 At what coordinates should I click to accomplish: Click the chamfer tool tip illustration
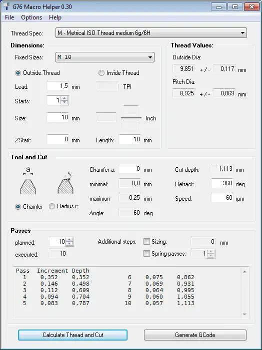pos(28,181)
